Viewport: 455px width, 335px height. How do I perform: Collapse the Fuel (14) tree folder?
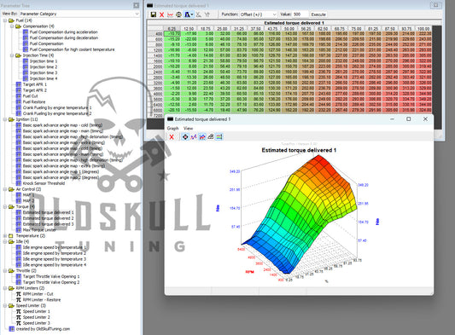[x=5, y=20]
